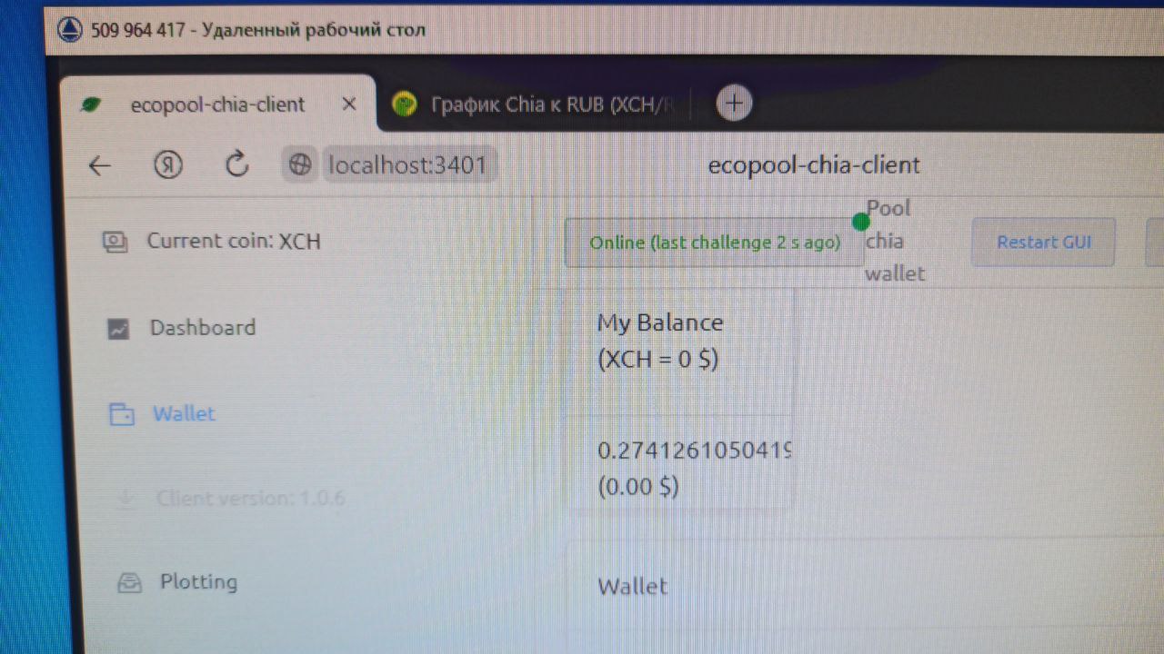Open a new tab with plus button
The image size is (1164, 654).
[735, 104]
